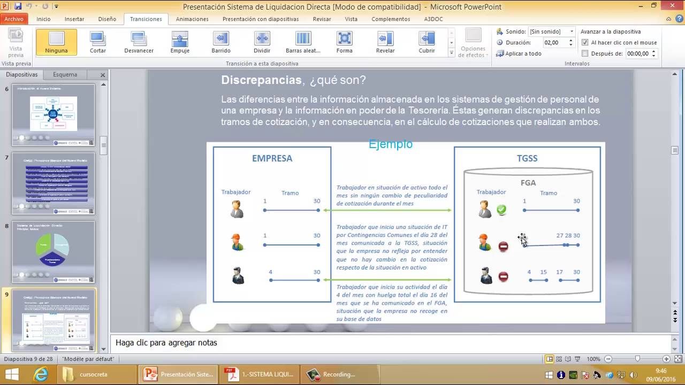Open the Complementos tab
Viewport: 685px width, 385px height.
click(x=391, y=19)
